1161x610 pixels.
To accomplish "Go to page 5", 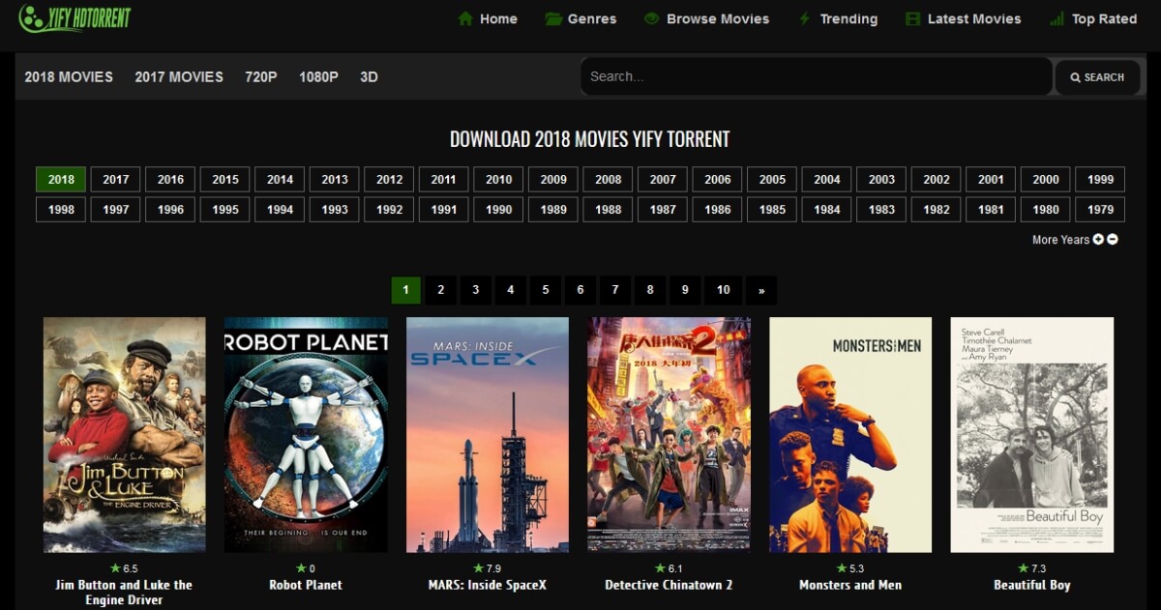I will (545, 290).
